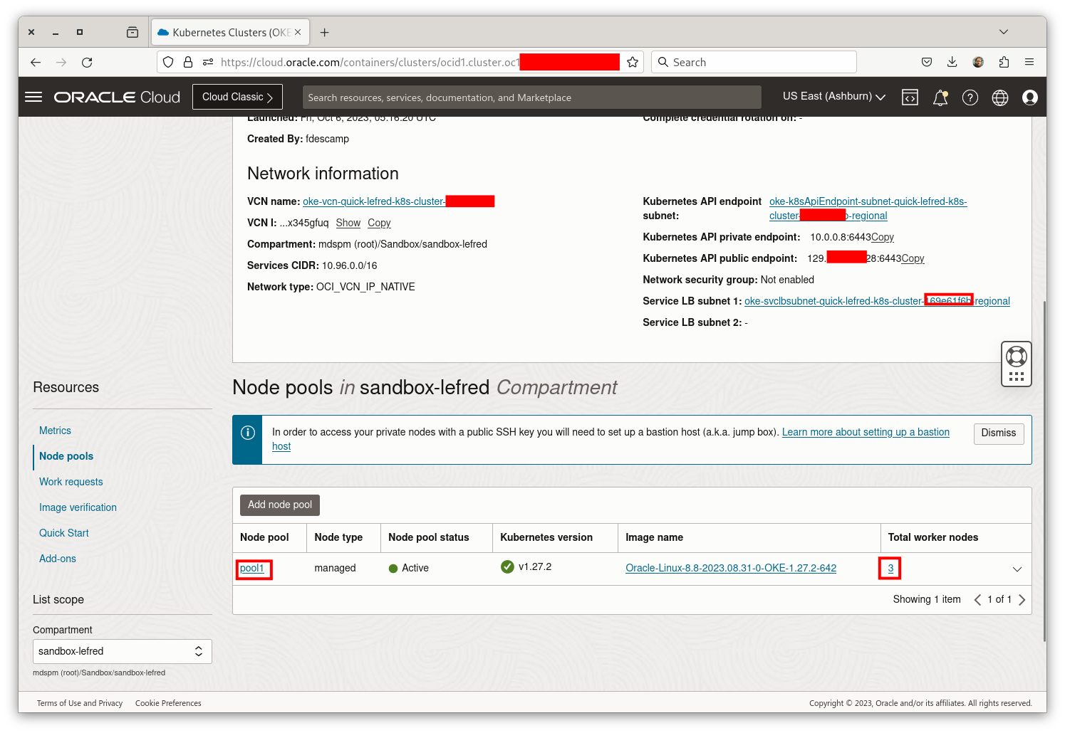Click the Kubernetes version column header
The width and height of the screenshot is (1065, 733).
click(546, 537)
